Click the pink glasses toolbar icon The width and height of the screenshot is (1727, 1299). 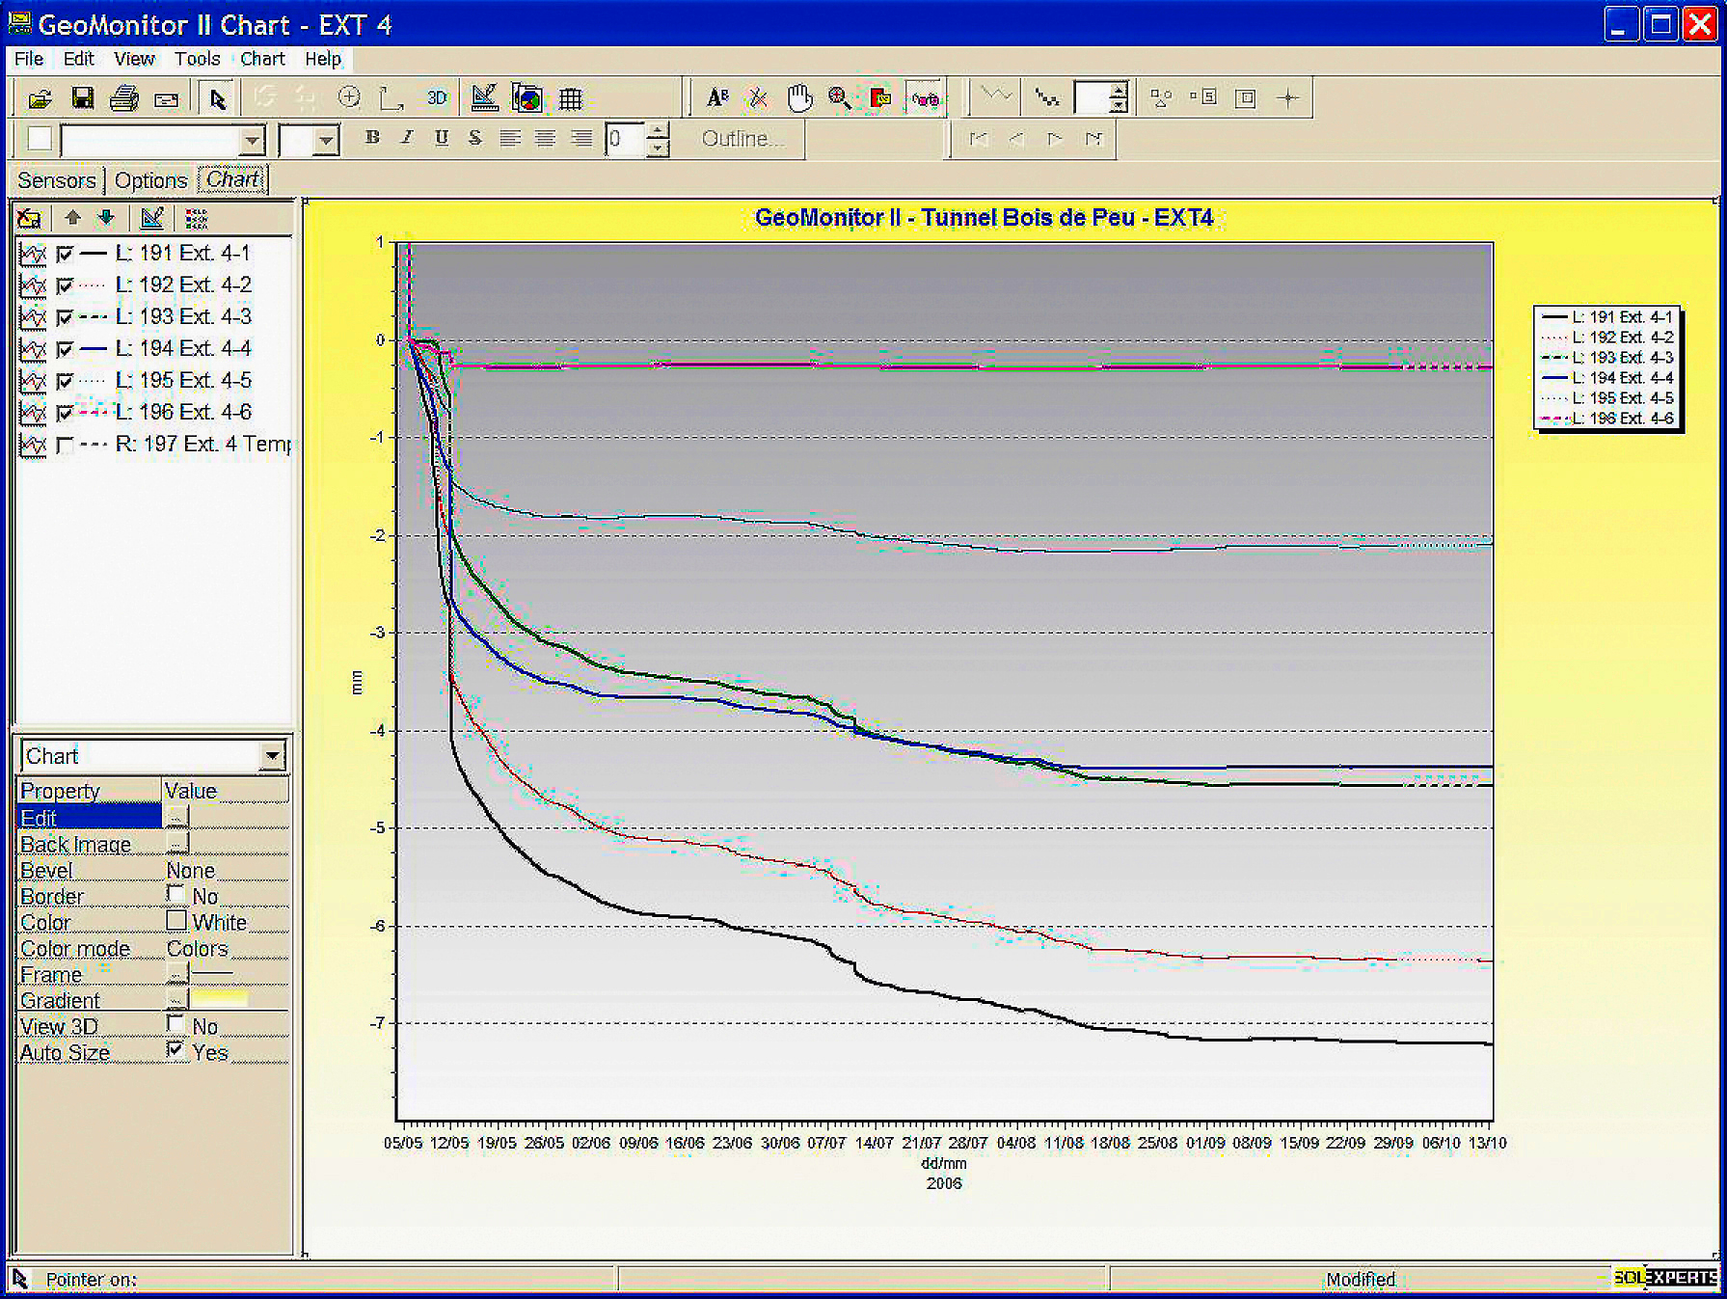point(926,98)
